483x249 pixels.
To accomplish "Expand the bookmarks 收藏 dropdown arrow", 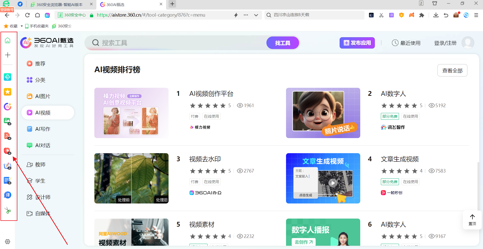I will 22,26.
